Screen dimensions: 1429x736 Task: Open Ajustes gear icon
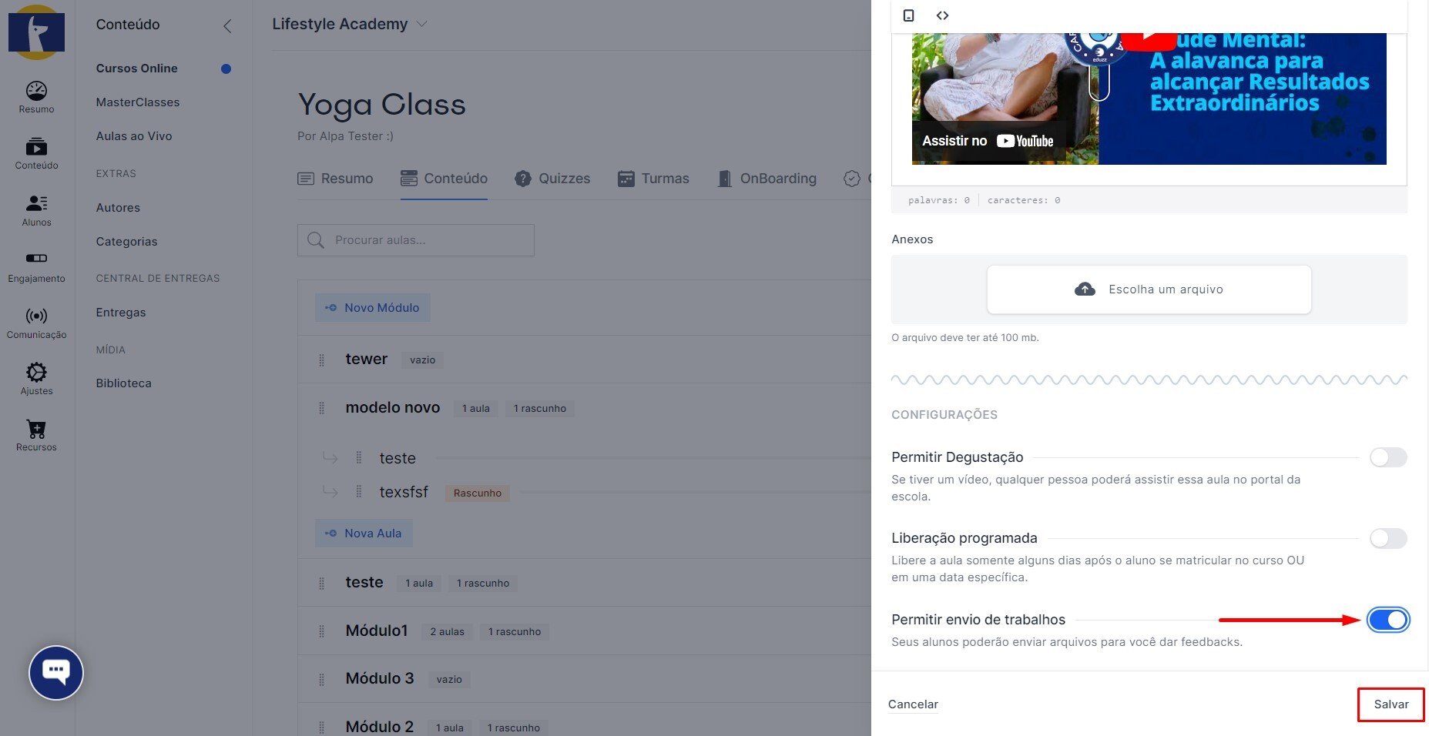click(x=36, y=378)
